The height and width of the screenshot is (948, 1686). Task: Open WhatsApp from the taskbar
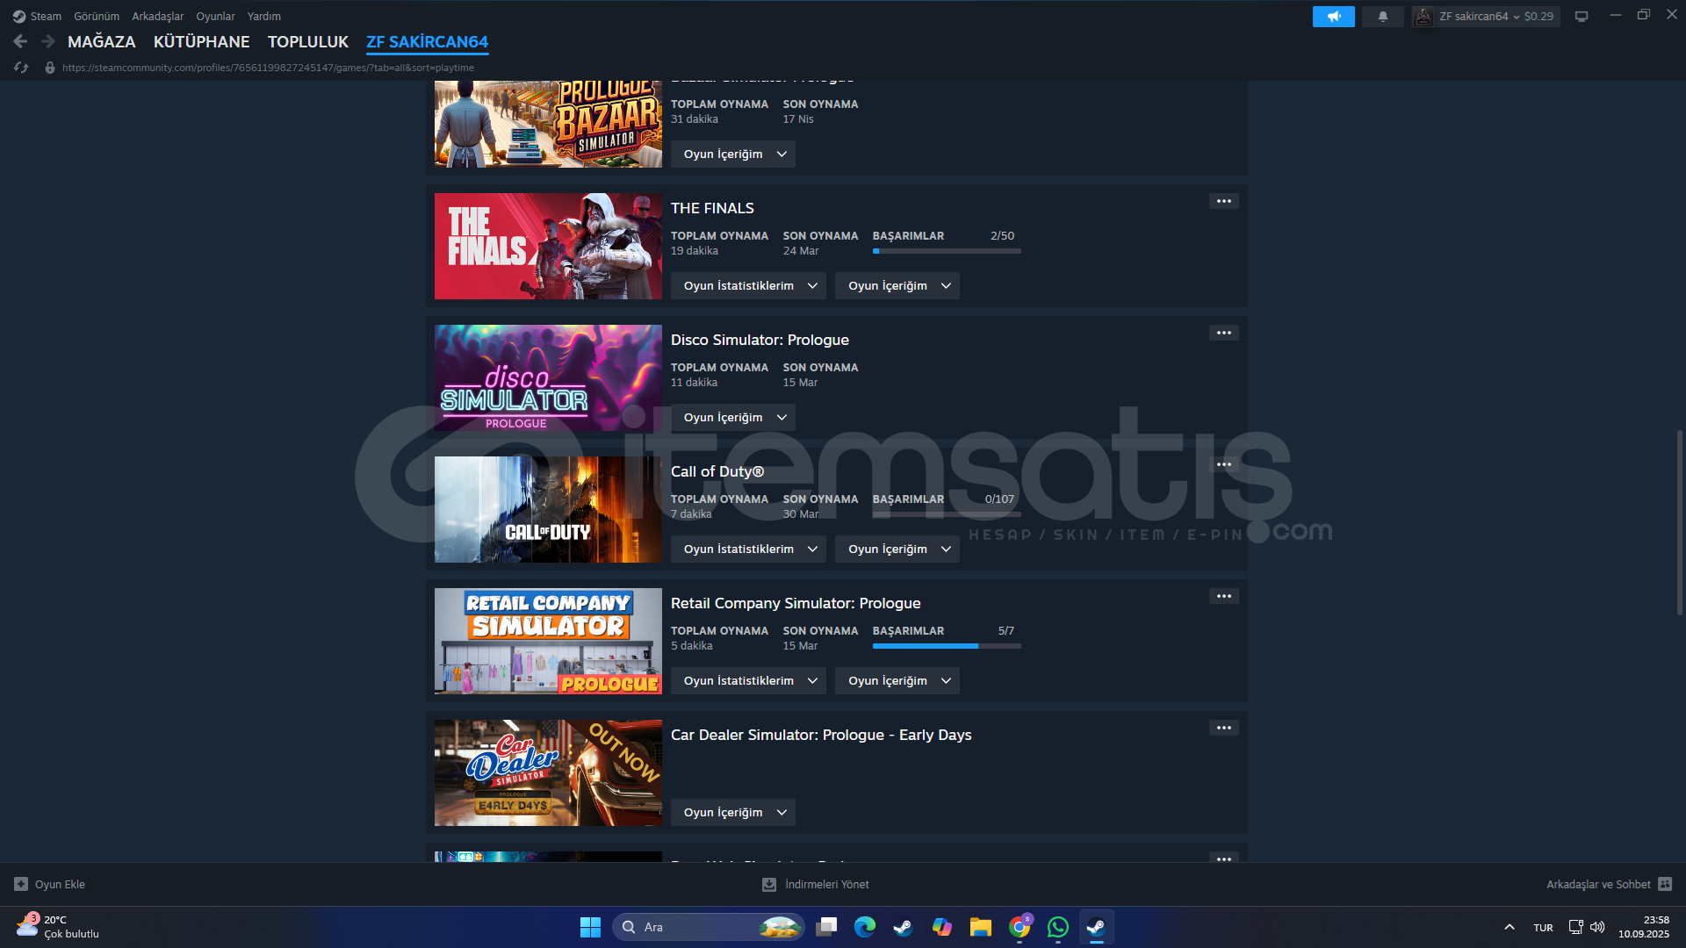click(1058, 927)
